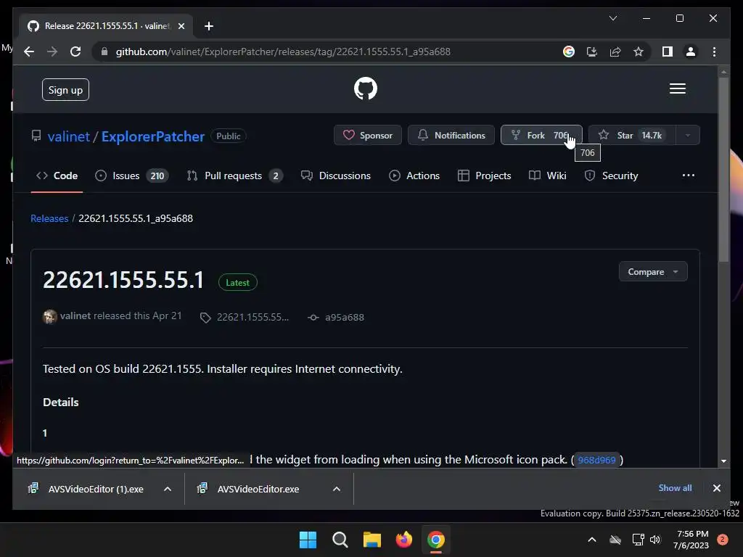Open the Windows Start menu
The width and height of the screenshot is (743, 557).
coord(308,540)
